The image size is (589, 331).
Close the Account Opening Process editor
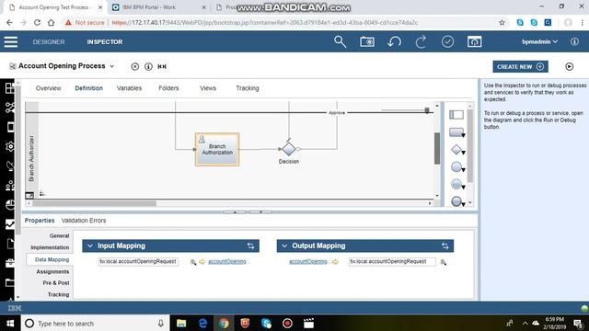click(135, 66)
